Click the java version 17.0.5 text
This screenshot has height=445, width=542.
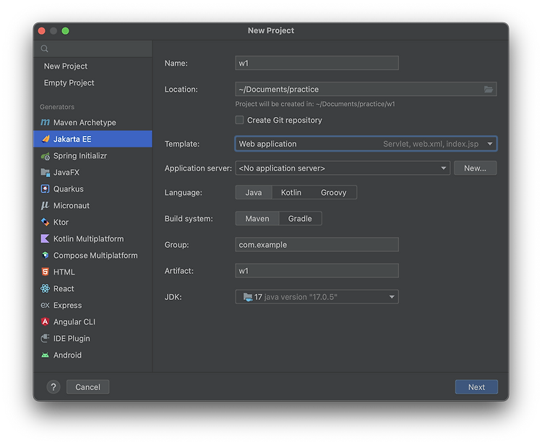tap(301, 297)
